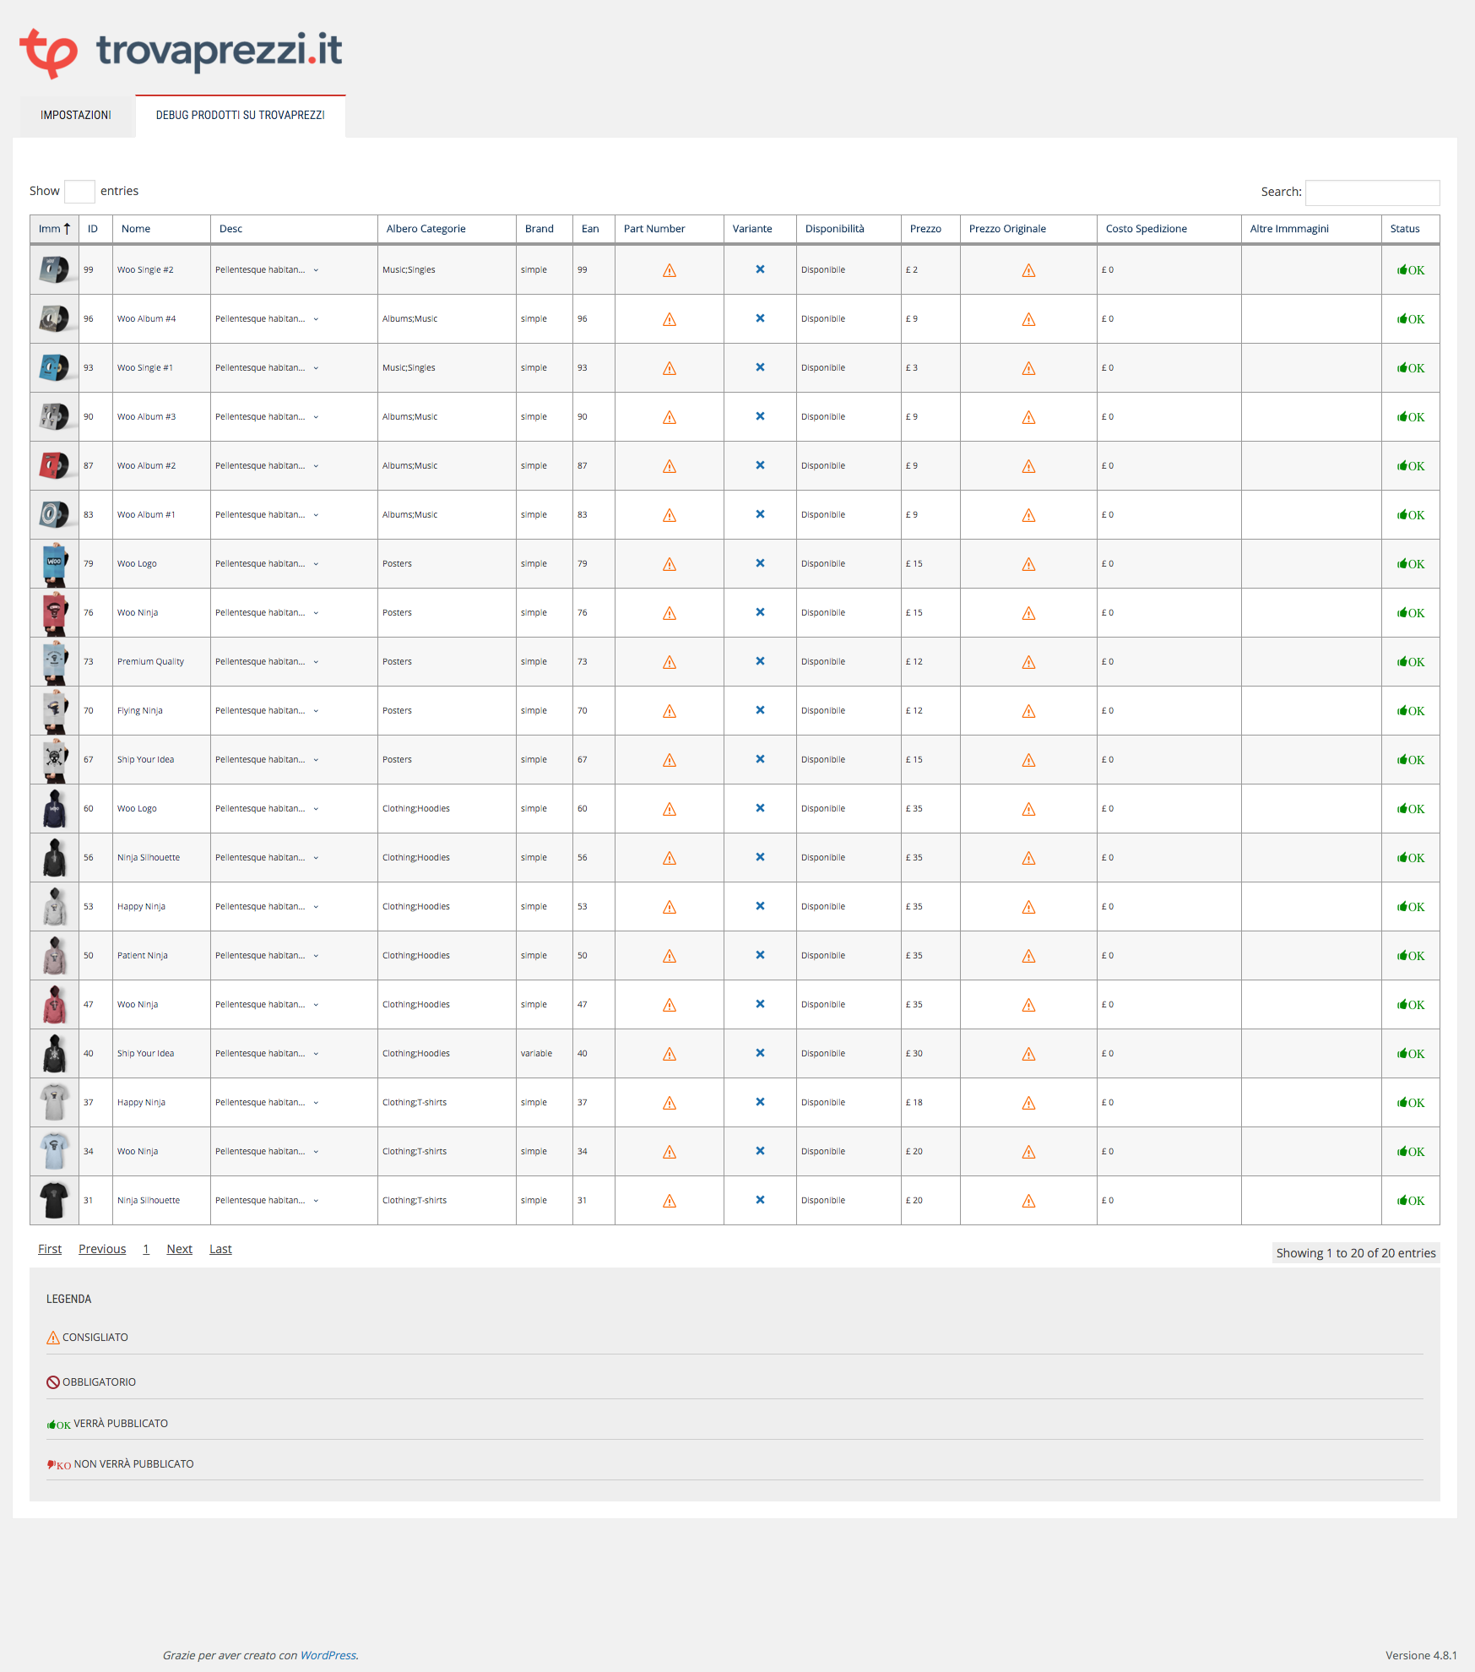Click Prezzo Originale warning icon for Woo Album #3
The width and height of the screenshot is (1475, 1672).
(x=1028, y=417)
